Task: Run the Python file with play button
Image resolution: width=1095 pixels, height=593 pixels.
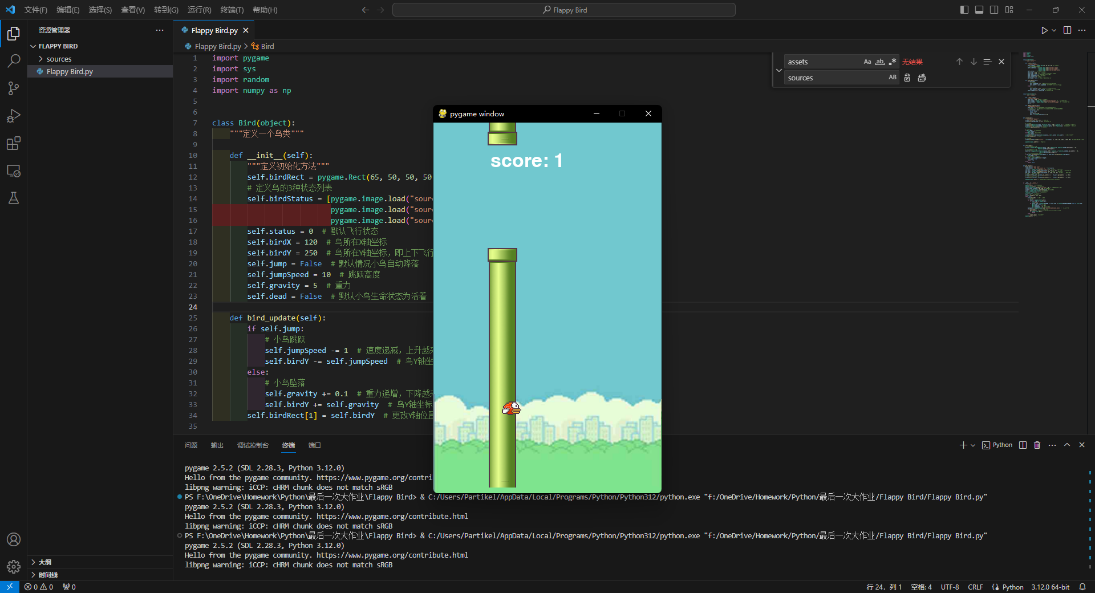Action: point(1044,30)
